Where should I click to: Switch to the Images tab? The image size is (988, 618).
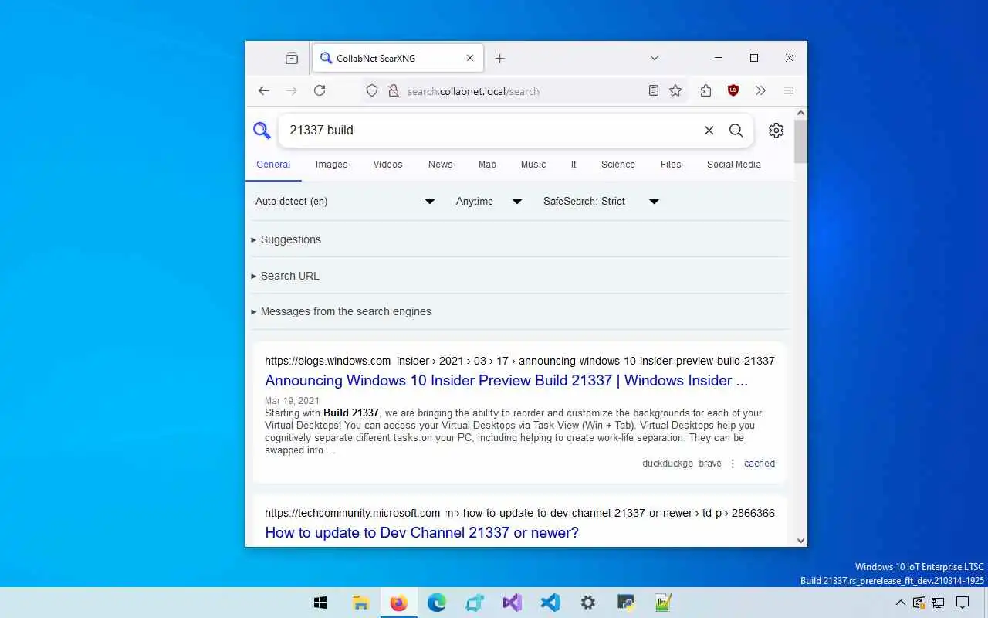coord(331,165)
